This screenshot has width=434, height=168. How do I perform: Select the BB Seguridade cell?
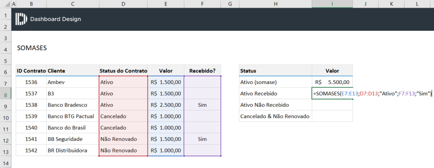(73, 139)
